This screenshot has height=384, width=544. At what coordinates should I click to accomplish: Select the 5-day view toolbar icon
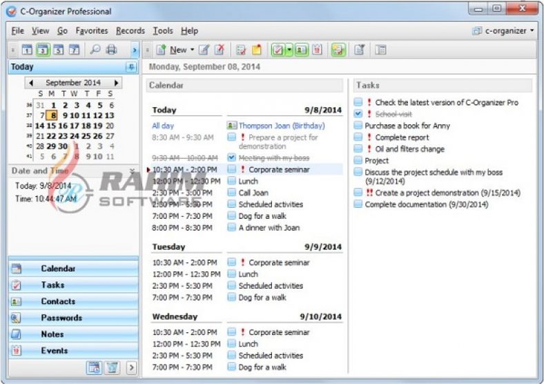click(x=58, y=50)
